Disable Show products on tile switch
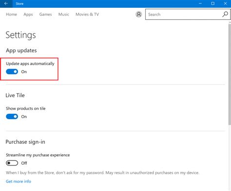The width and height of the screenshot is (231, 191). 12,117
